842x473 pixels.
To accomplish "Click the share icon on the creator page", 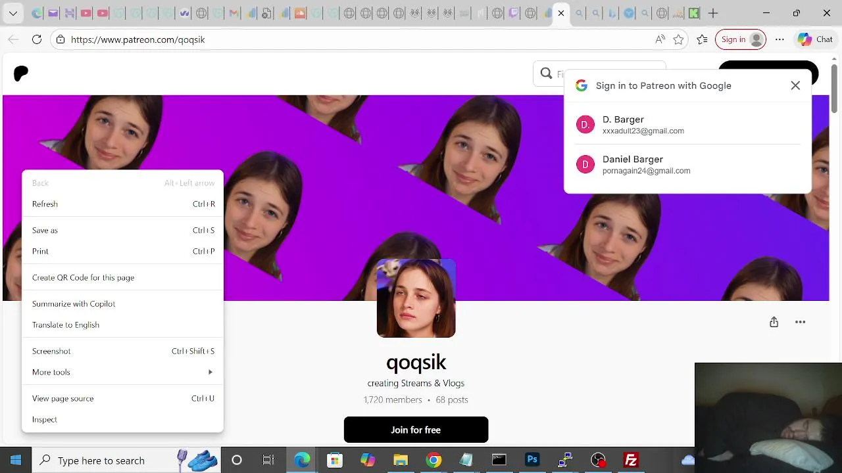I will (x=774, y=322).
